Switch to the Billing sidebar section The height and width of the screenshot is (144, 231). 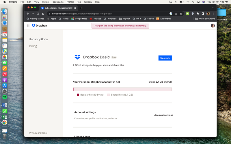[33, 46]
